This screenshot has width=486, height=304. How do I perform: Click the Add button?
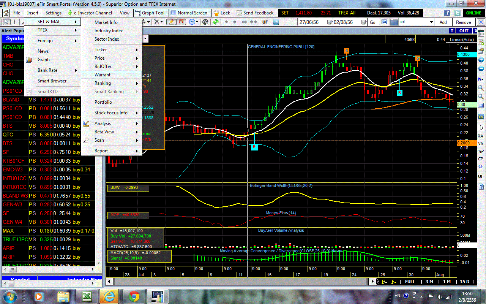[x=443, y=22]
